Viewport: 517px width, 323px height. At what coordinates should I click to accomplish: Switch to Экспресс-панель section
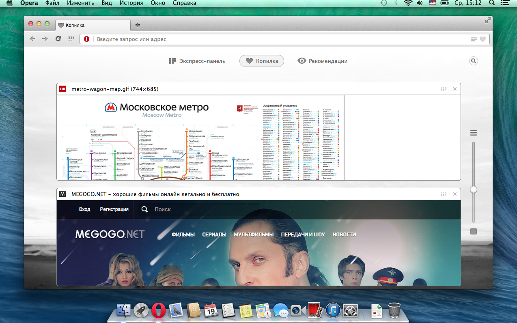click(197, 61)
